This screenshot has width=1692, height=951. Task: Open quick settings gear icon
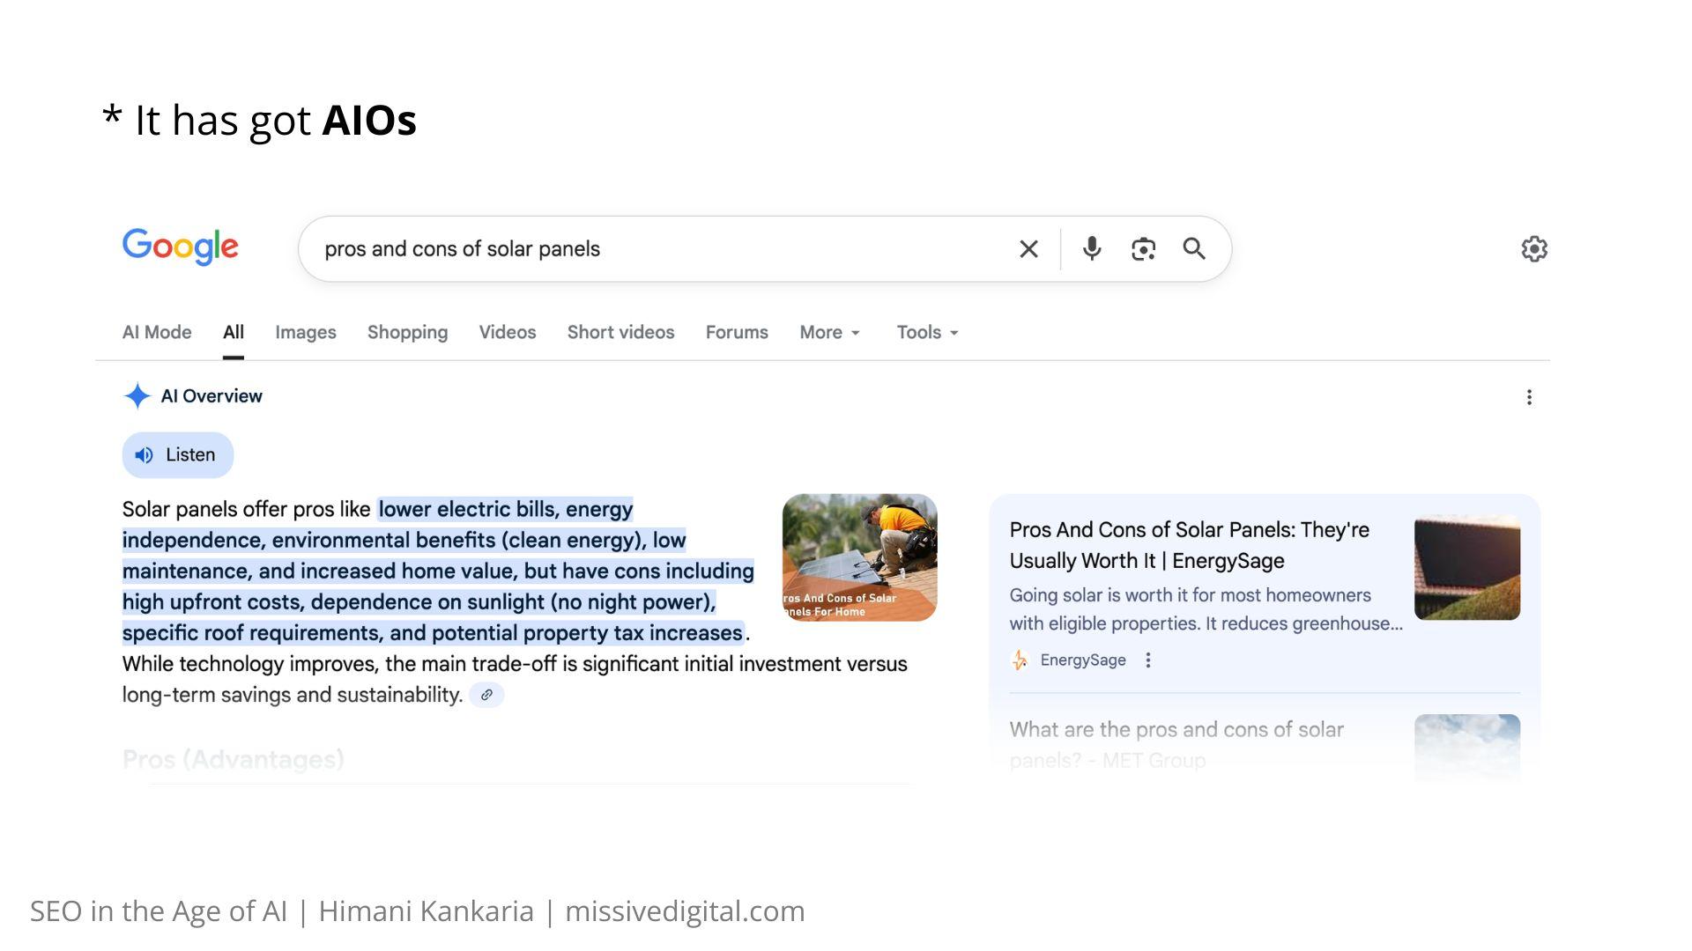[1534, 249]
